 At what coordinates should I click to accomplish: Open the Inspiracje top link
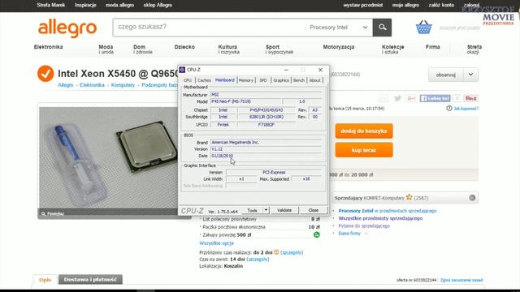click(x=85, y=5)
